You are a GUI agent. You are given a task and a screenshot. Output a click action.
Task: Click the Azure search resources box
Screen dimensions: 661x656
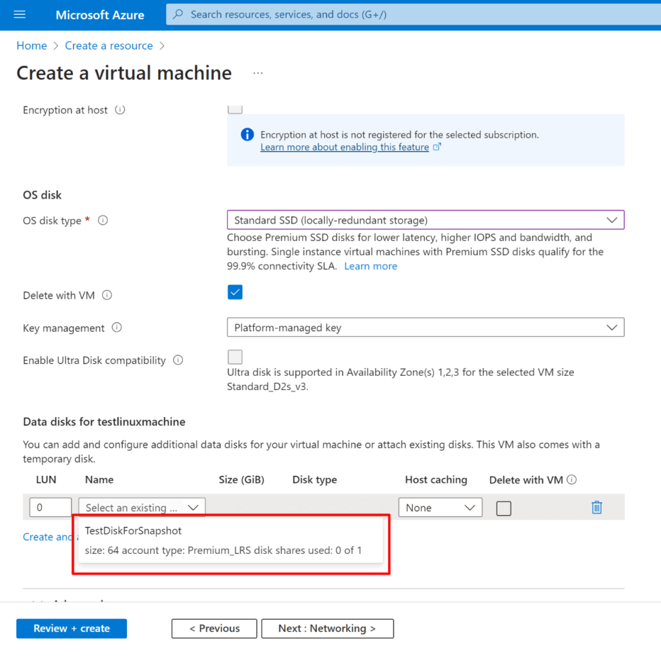point(413,14)
